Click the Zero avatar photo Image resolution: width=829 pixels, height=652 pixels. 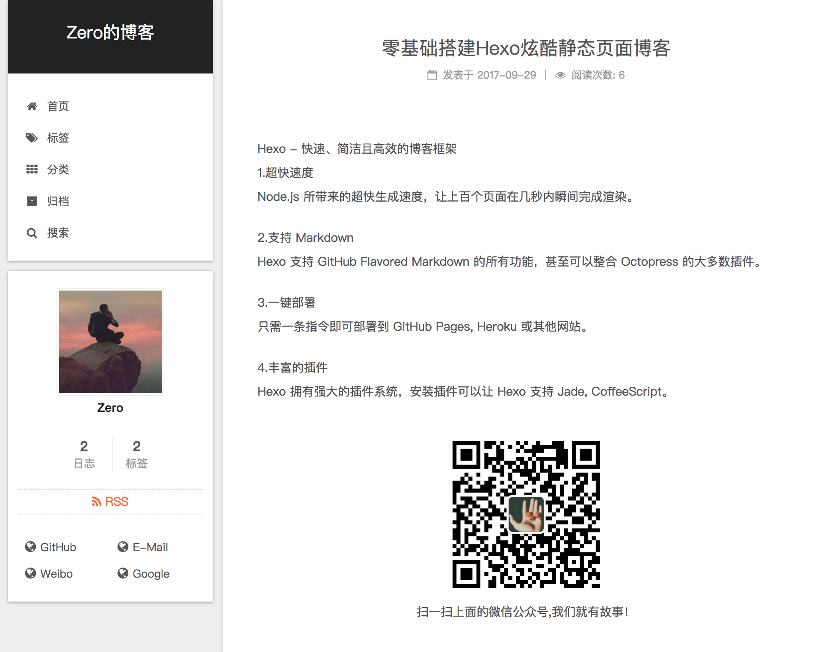110,342
